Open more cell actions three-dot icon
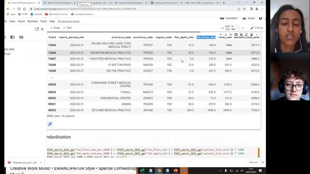The image size is (310, 174). tap(257, 35)
